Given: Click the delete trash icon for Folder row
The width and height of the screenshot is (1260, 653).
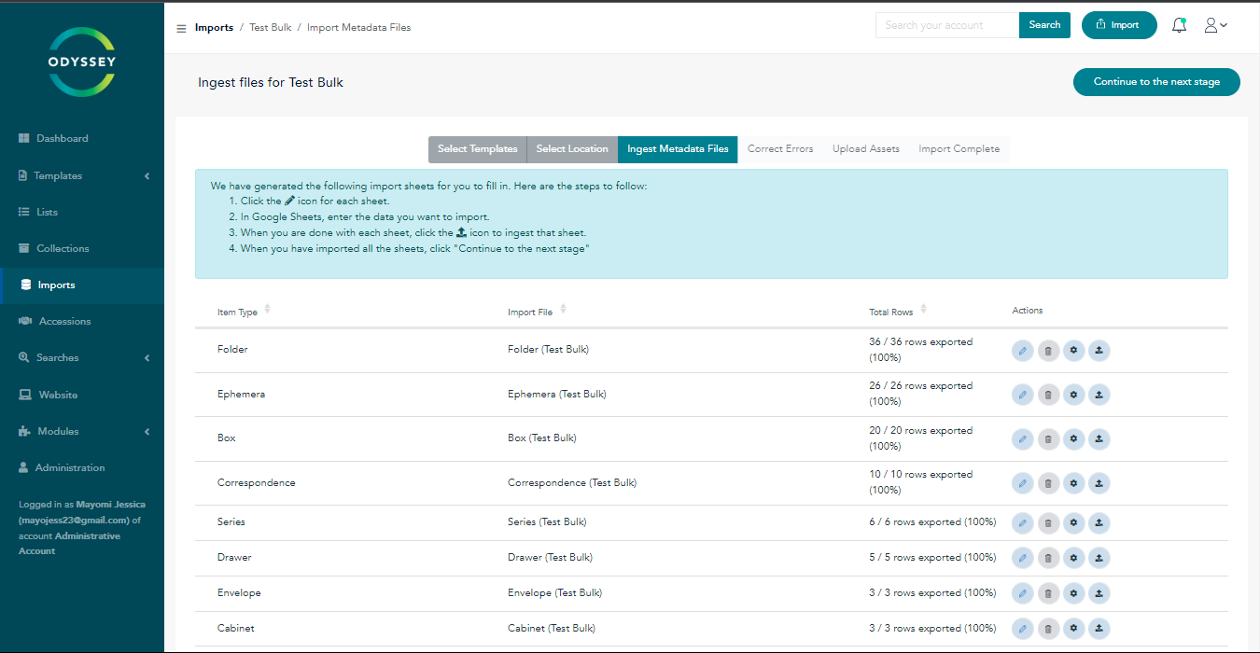Looking at the screenshot, I should click(1048, 351).
